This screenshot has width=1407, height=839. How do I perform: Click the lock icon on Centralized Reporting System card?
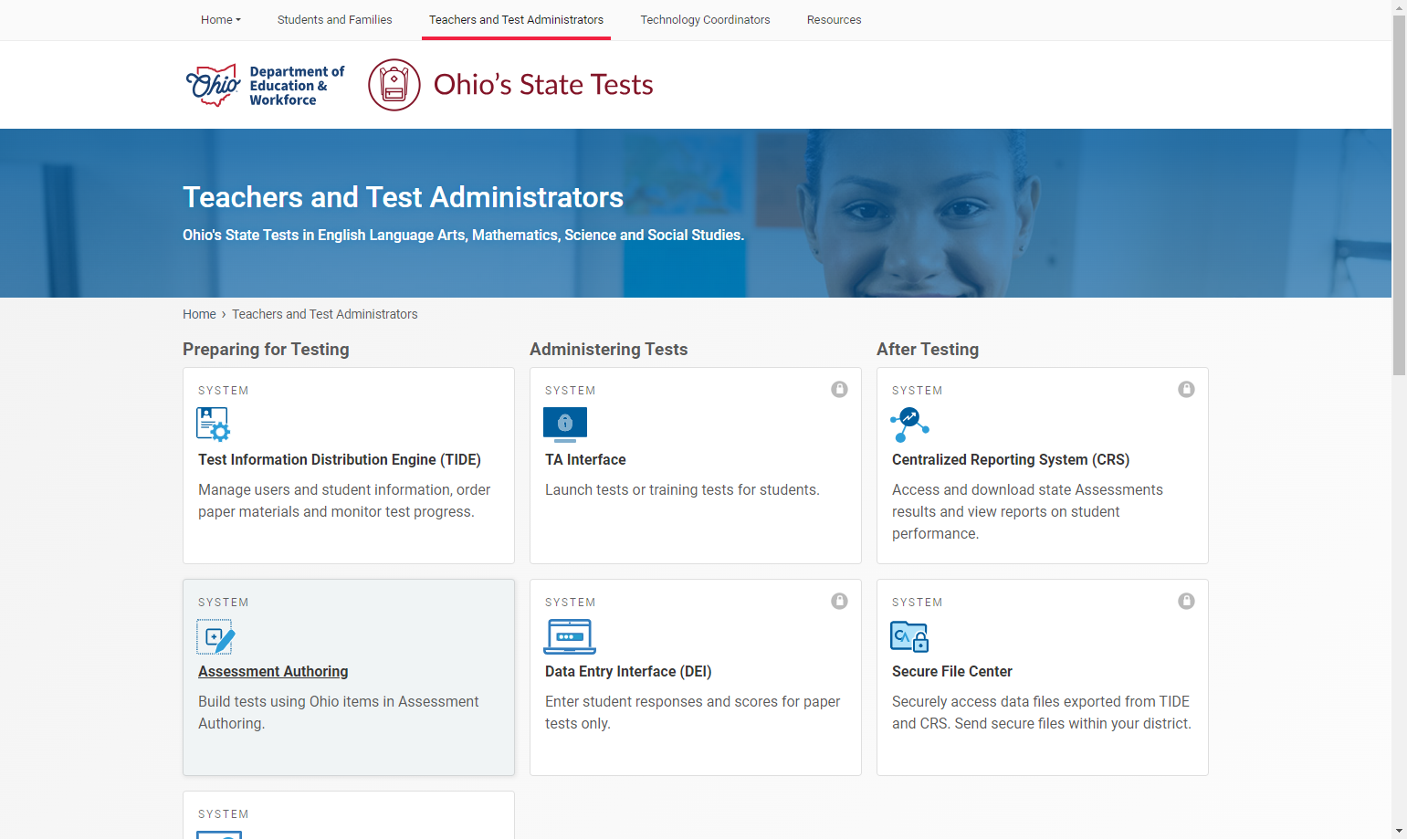1186,390
